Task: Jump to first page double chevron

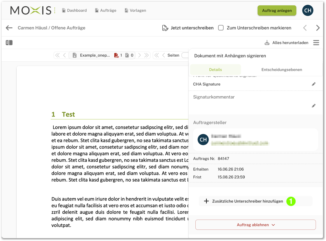Action: point(156,55)
